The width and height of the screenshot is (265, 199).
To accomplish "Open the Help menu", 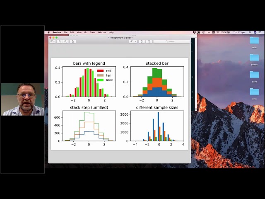I will pyautogui.click(x=111, y=32).
